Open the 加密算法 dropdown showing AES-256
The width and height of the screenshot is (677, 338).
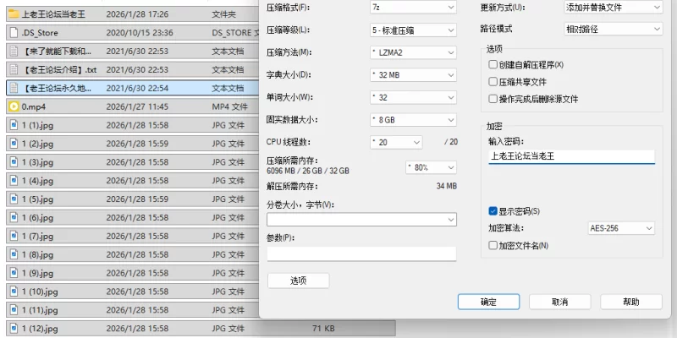tap(621, 228)
